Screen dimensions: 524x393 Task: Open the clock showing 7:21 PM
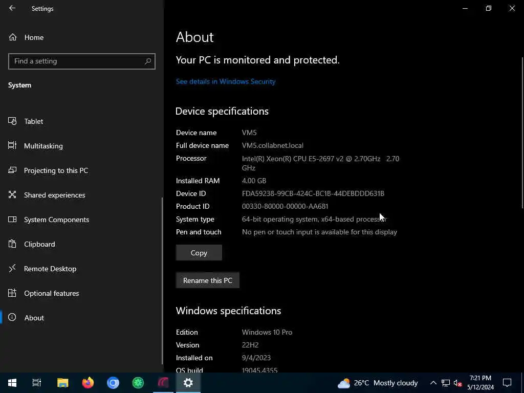[480, 383]
